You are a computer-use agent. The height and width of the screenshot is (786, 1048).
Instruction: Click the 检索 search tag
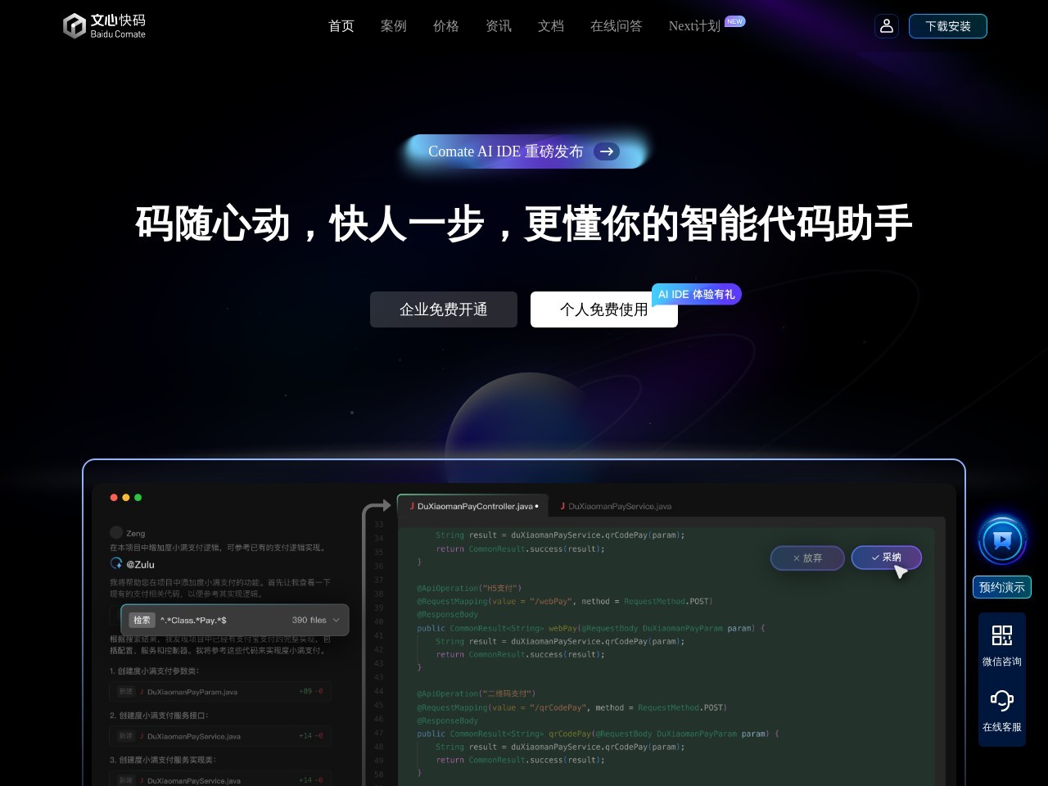point(142,620)
